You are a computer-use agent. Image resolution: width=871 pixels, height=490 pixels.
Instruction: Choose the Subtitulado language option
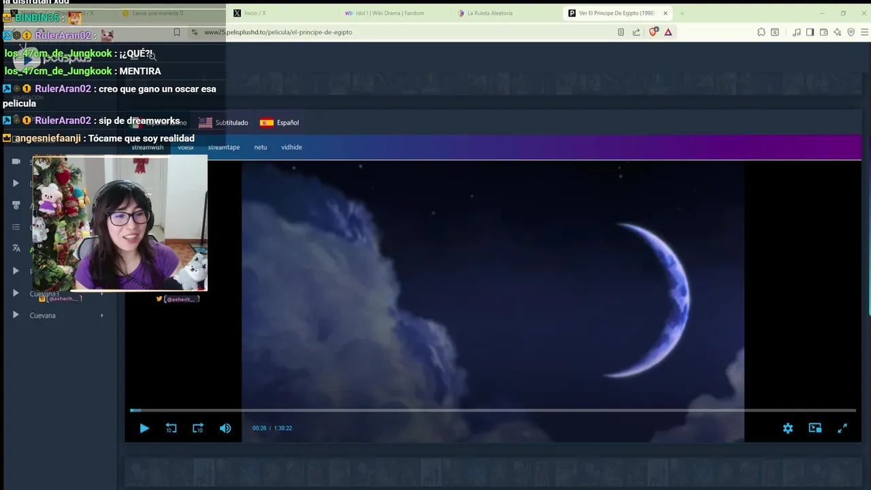[224, 122]
